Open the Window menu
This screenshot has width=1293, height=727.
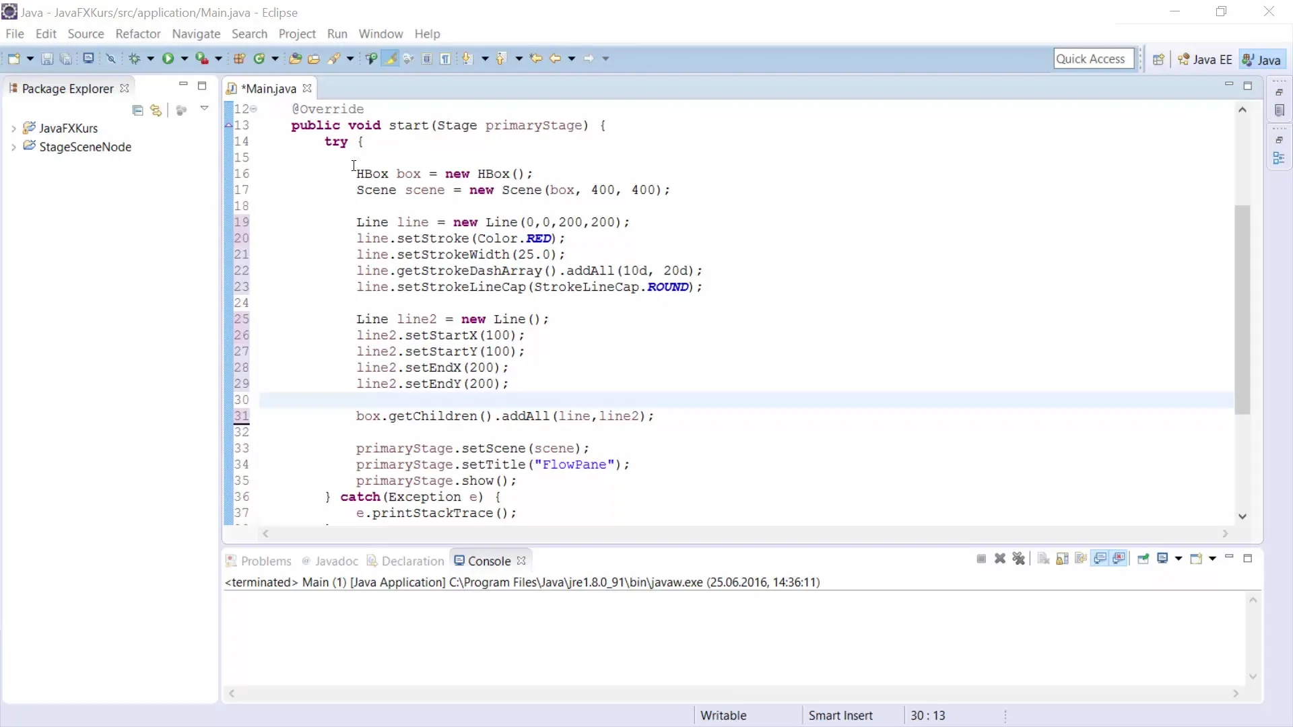point(380,34)
